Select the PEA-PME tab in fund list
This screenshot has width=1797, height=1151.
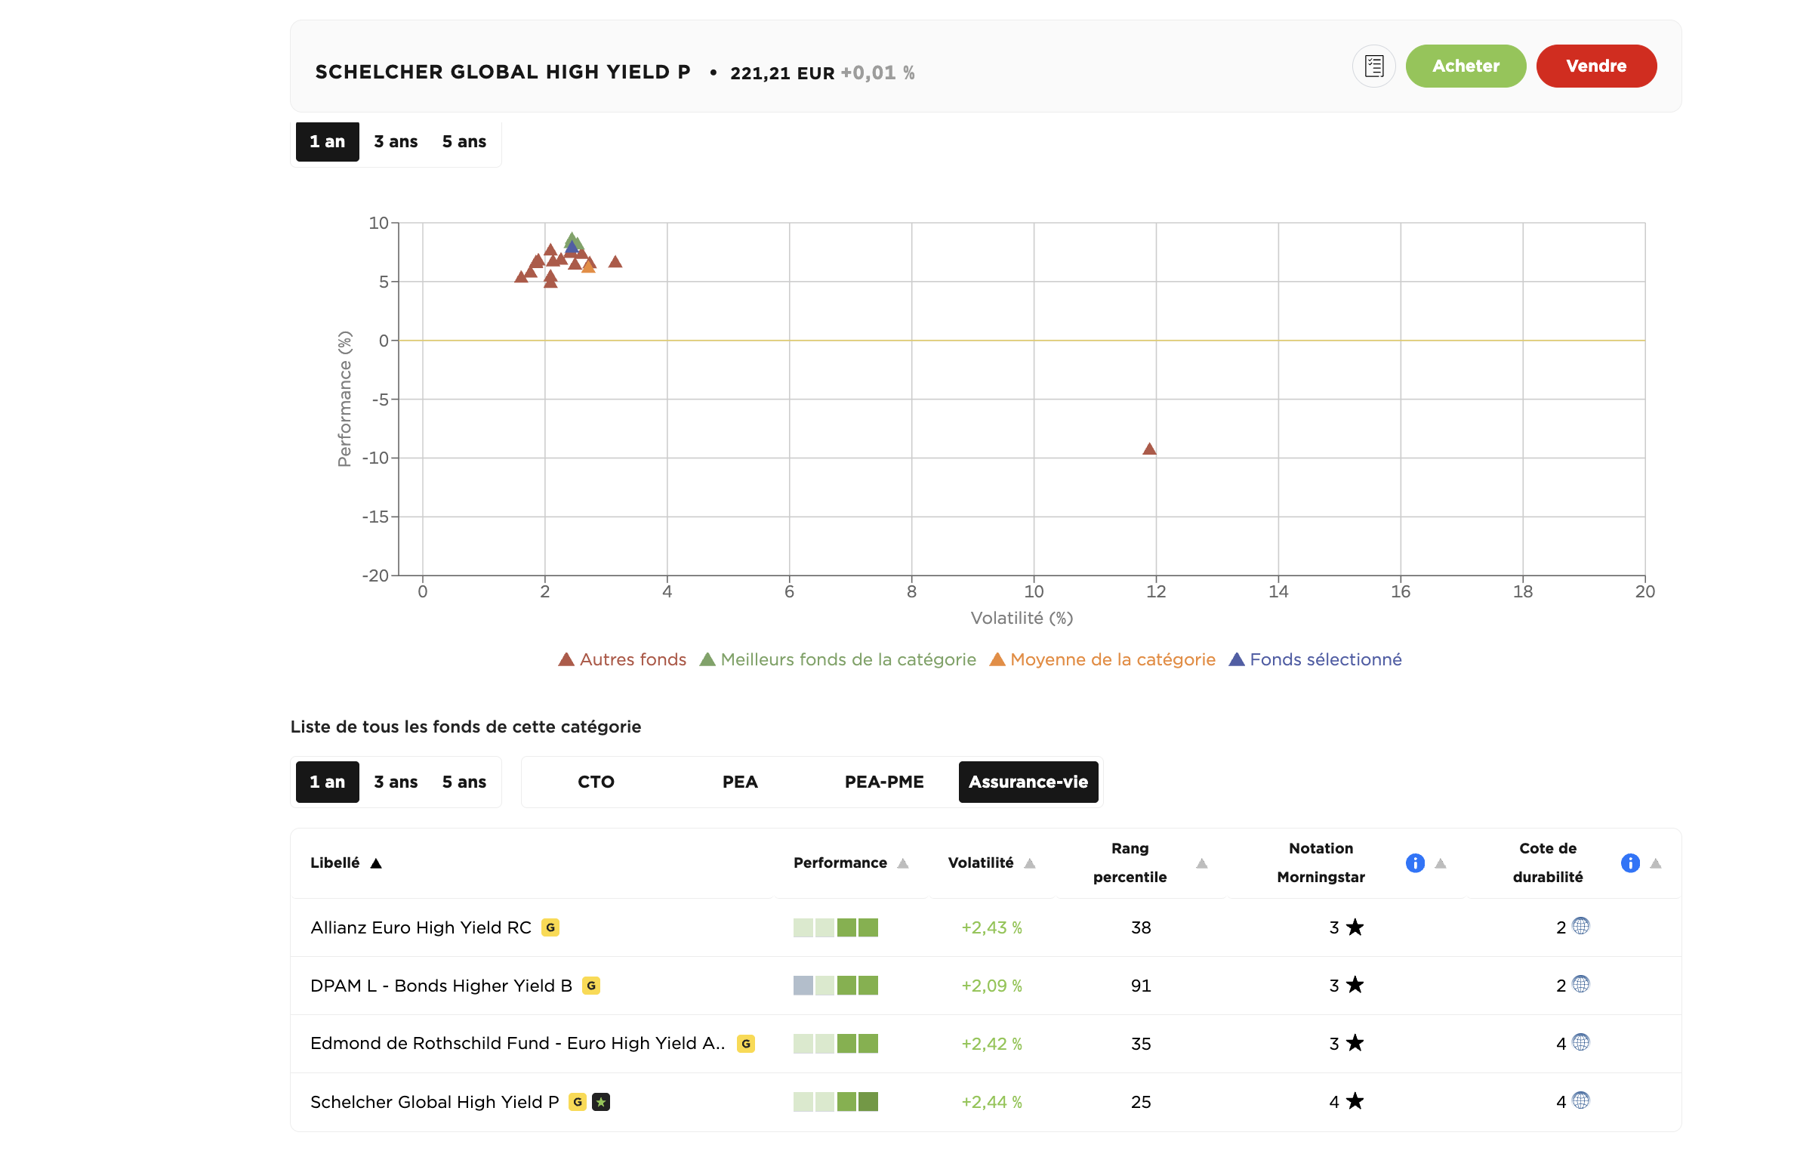click(x=883, y=782)
